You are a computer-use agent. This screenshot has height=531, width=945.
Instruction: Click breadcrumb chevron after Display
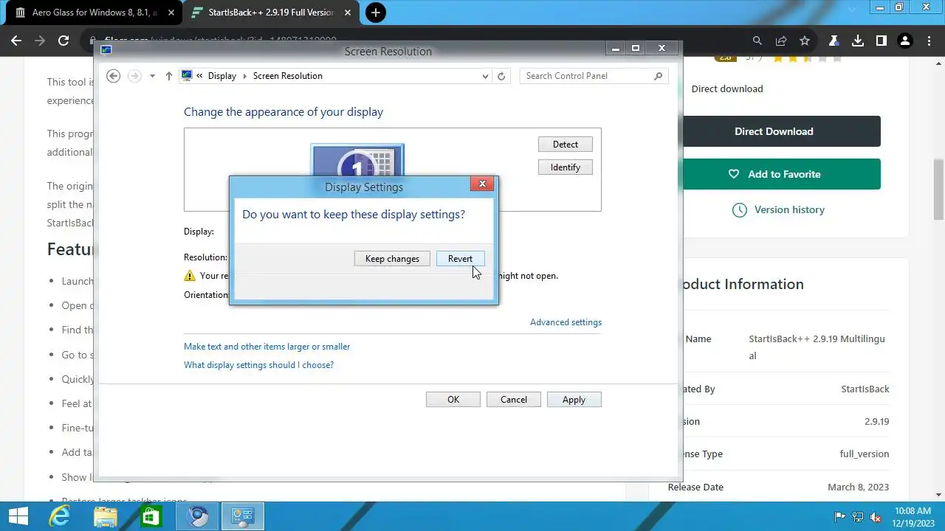pos(245,76)
